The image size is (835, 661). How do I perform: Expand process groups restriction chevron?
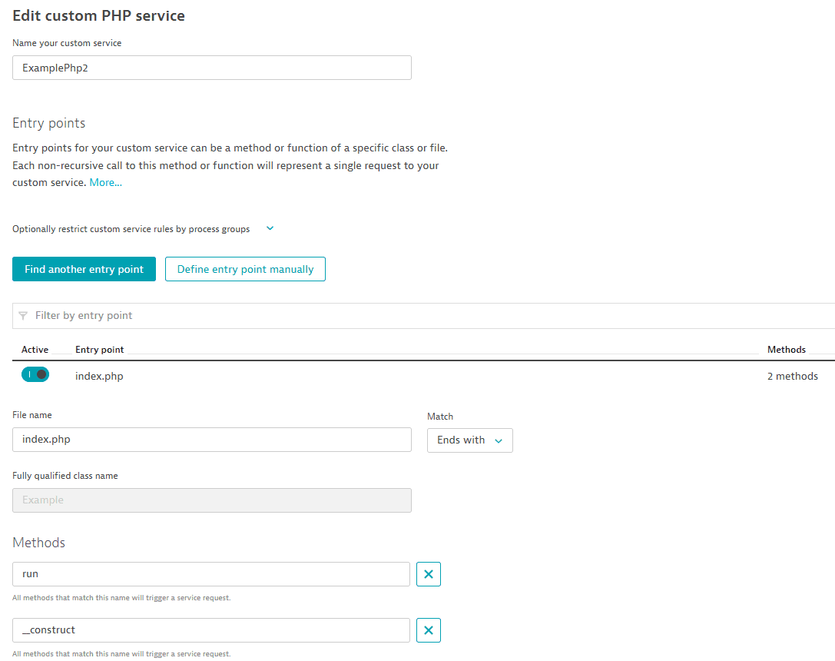tap(270, 229)
